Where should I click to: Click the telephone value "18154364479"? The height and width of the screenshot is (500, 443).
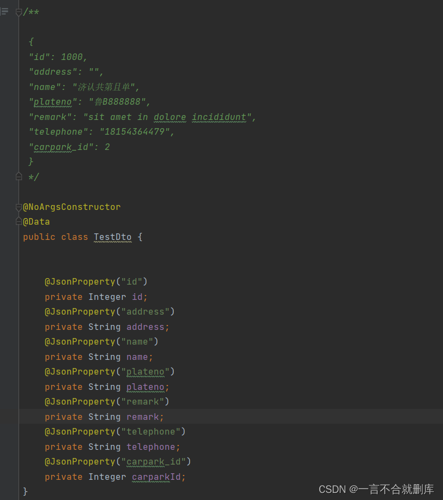pyautogui.click(x=135, y=132)
